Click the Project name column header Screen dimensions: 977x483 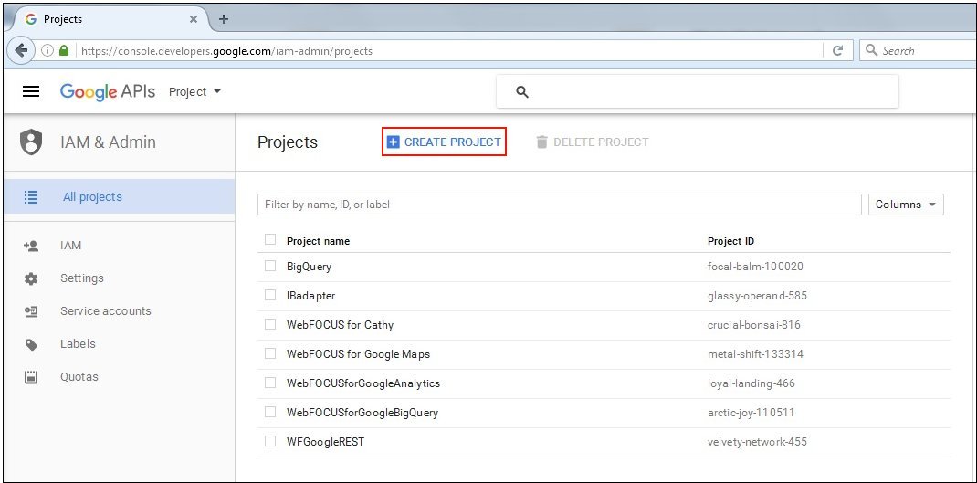318,241
